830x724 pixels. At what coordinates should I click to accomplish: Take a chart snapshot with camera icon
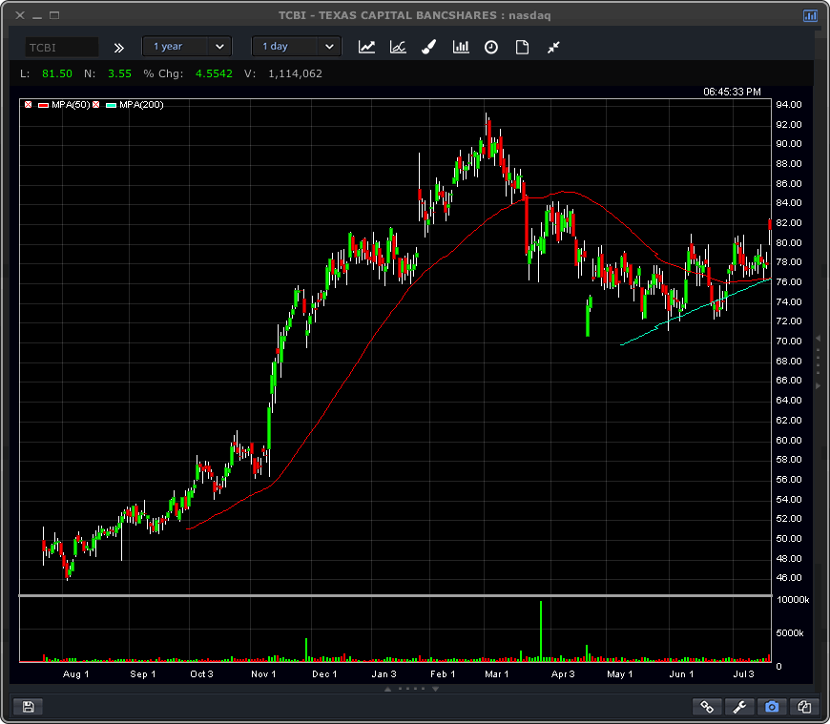click(772, 707)
